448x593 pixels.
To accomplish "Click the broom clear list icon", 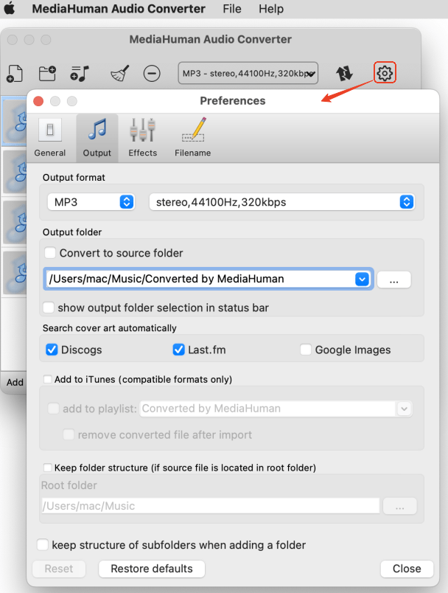I will [119, 73].
